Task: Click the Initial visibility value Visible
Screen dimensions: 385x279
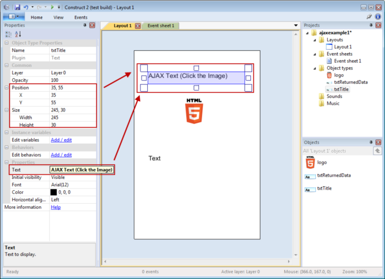Action: (x=73, y=177)
